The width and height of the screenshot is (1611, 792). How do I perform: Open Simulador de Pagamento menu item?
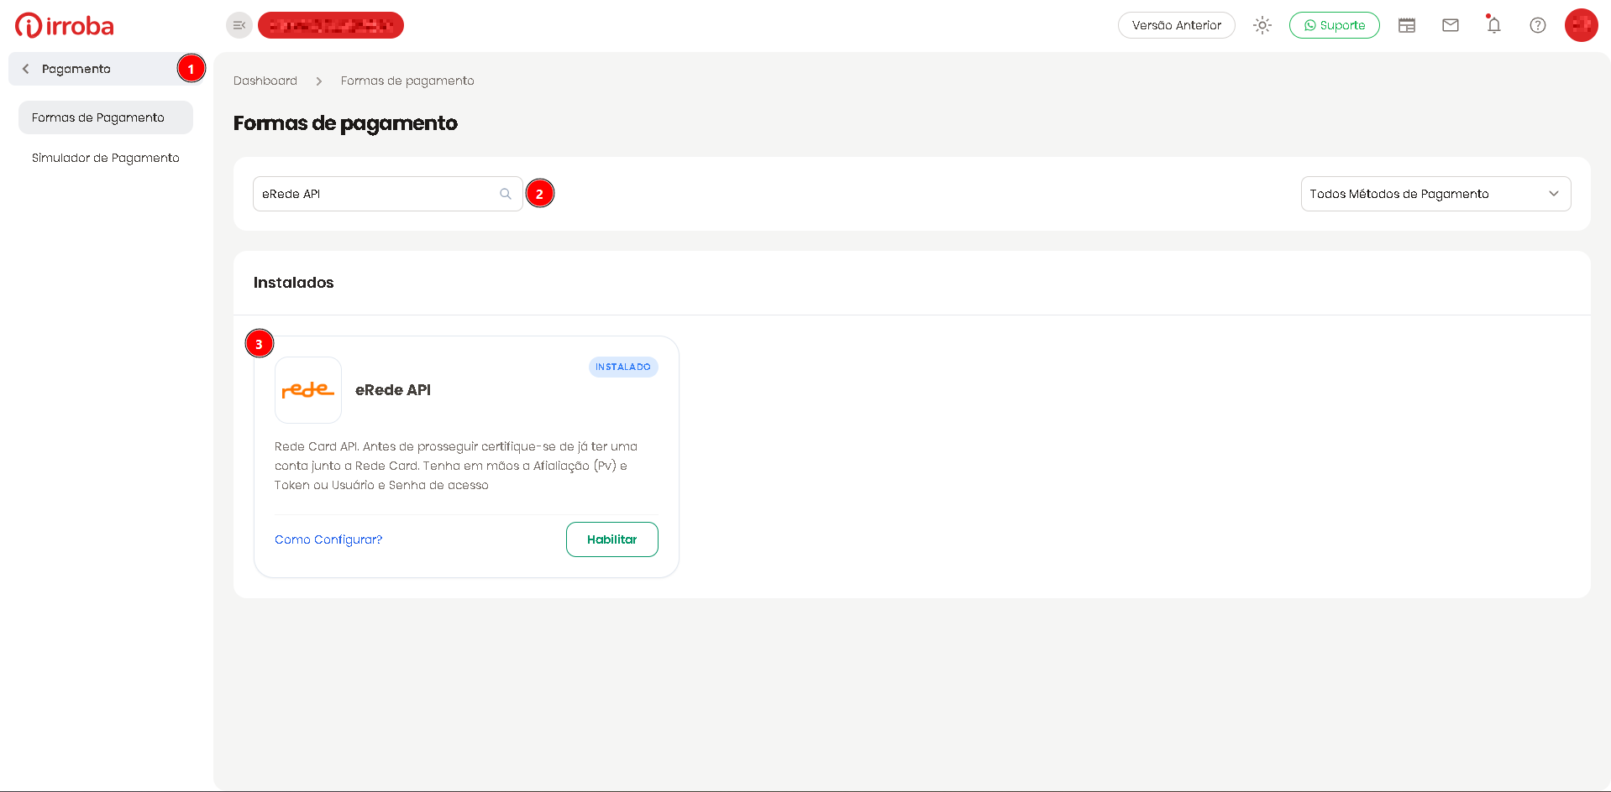[106, 158]
